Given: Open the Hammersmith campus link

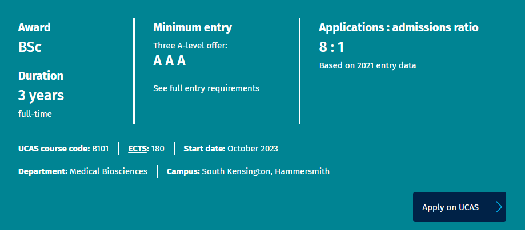Looking at the screenshot, I should coord(302,171).
